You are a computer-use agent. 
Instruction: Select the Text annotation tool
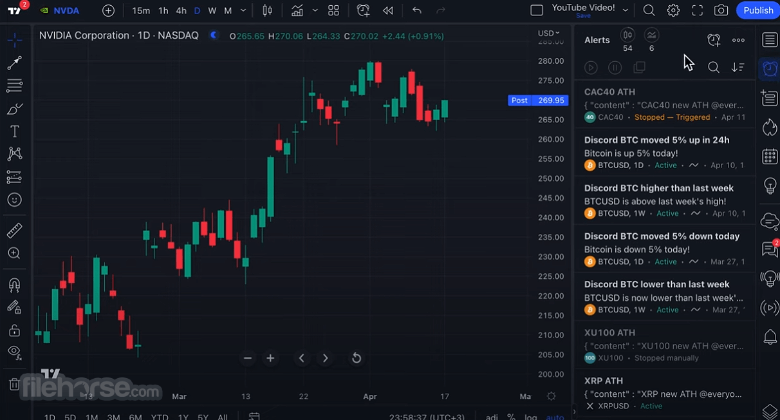point(14,131)
